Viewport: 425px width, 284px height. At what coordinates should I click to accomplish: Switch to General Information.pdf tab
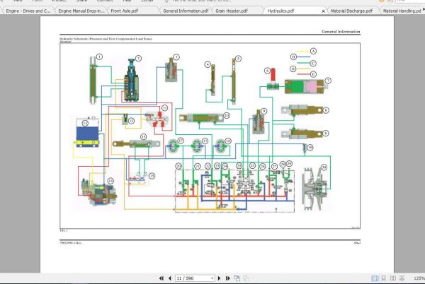click(x=184, y=12)
